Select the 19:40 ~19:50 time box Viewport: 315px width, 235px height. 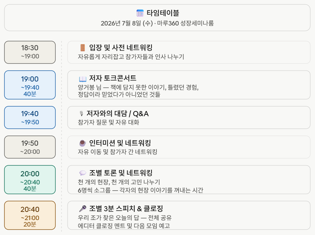click(x=30, y=117)
